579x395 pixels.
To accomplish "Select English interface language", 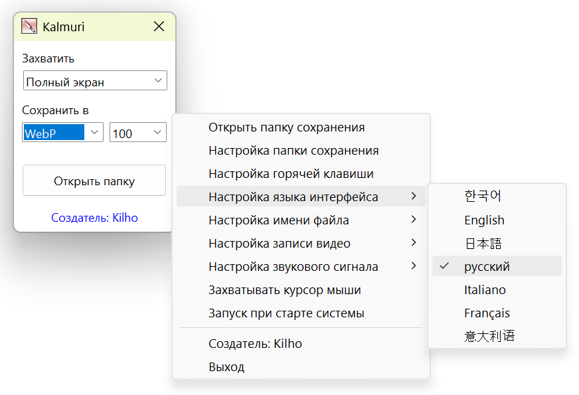I will [x=484, y=220].
